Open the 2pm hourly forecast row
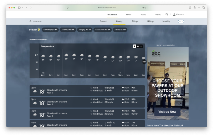 pos(87,91)
